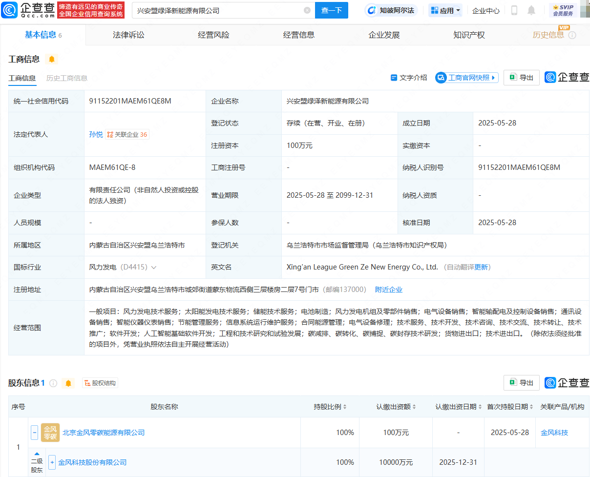The image size is (590, 477).
Task: Open the 企业中心 link
Action: (486, 10)
